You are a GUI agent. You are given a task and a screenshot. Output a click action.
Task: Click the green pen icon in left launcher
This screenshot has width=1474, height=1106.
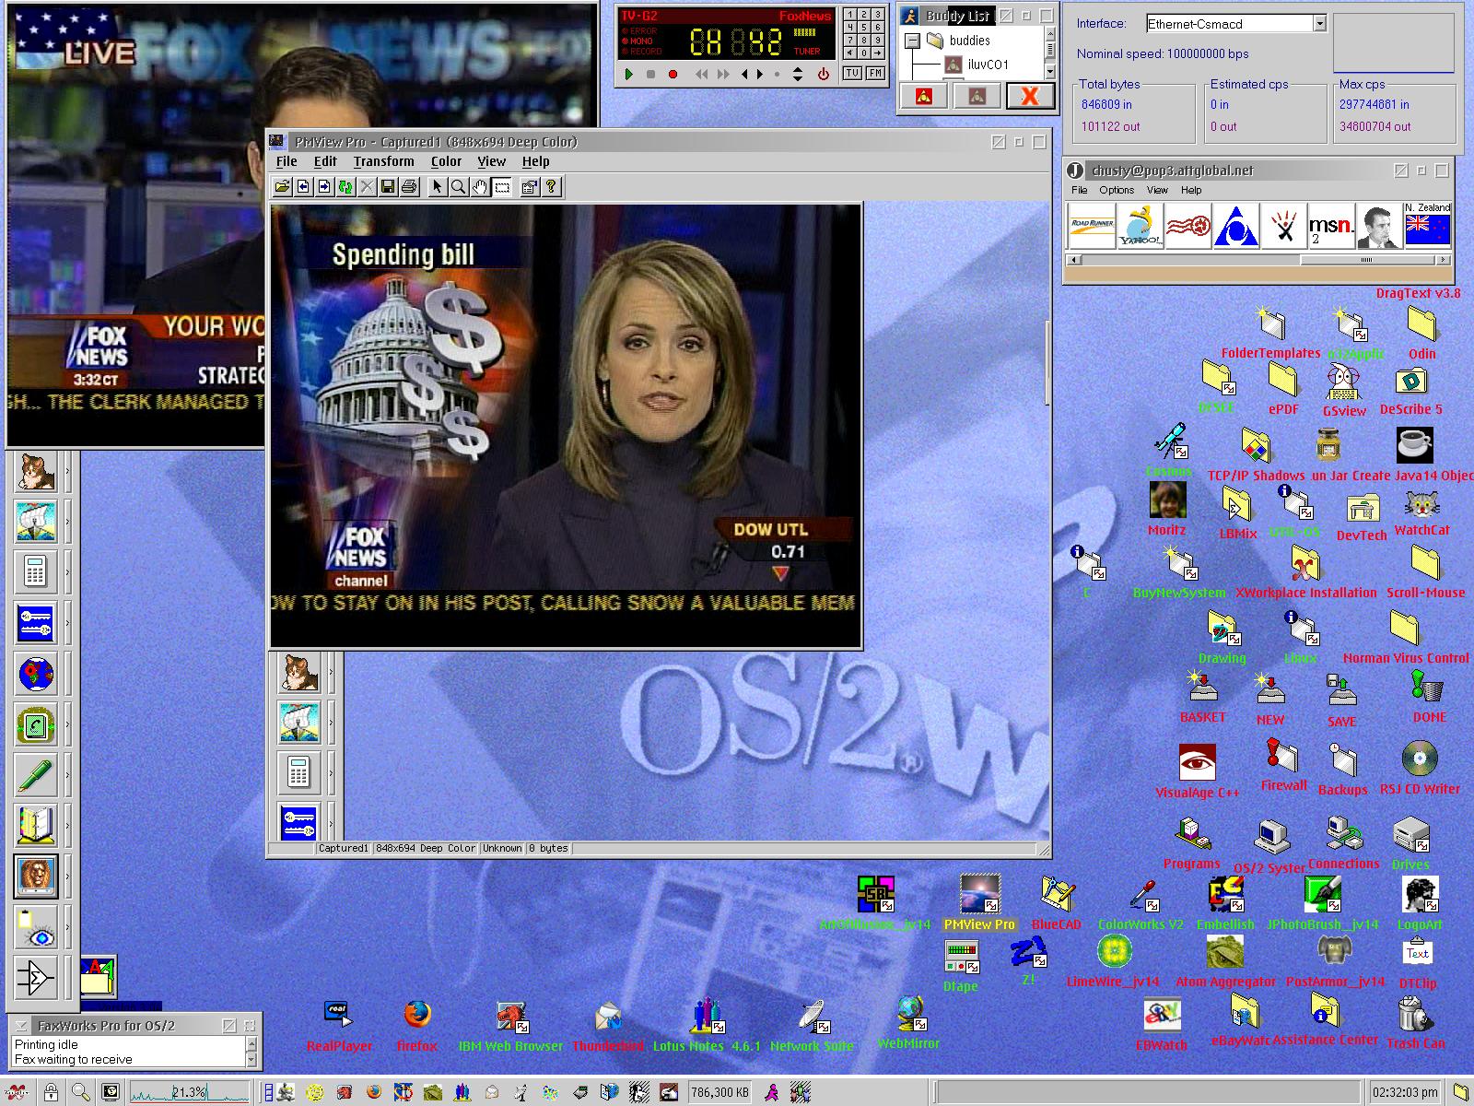36,775
